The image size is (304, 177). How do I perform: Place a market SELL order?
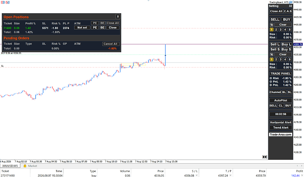(x=275, y=19)
